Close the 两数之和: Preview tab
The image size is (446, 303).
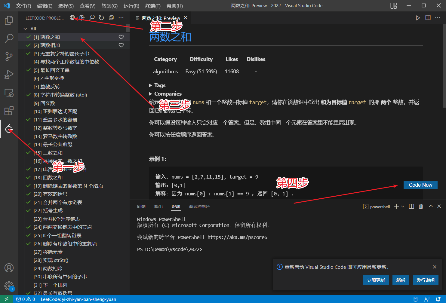pos(186,18)
